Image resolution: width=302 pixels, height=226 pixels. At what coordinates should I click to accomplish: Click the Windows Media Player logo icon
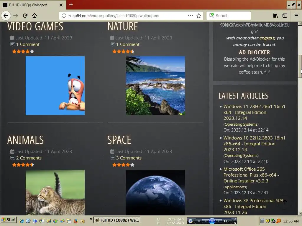pos(190,221)
